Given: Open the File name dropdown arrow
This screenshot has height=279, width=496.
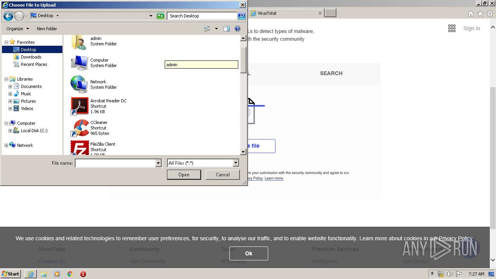Looking at the screenshot, I should (x=158, y=163).
